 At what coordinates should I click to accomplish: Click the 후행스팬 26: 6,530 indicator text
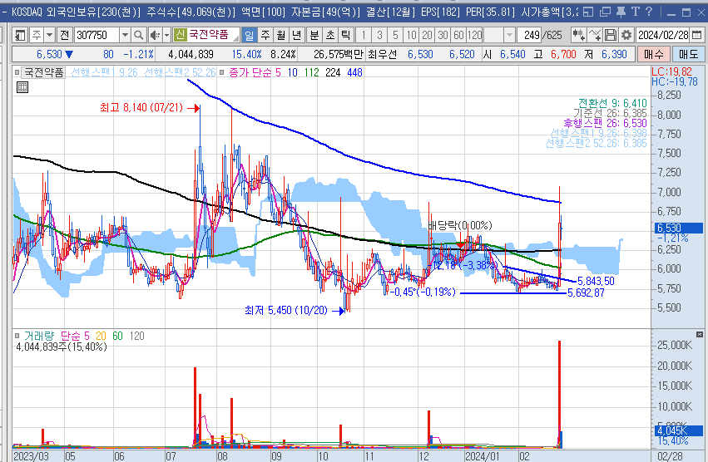(x=605, y=123)
